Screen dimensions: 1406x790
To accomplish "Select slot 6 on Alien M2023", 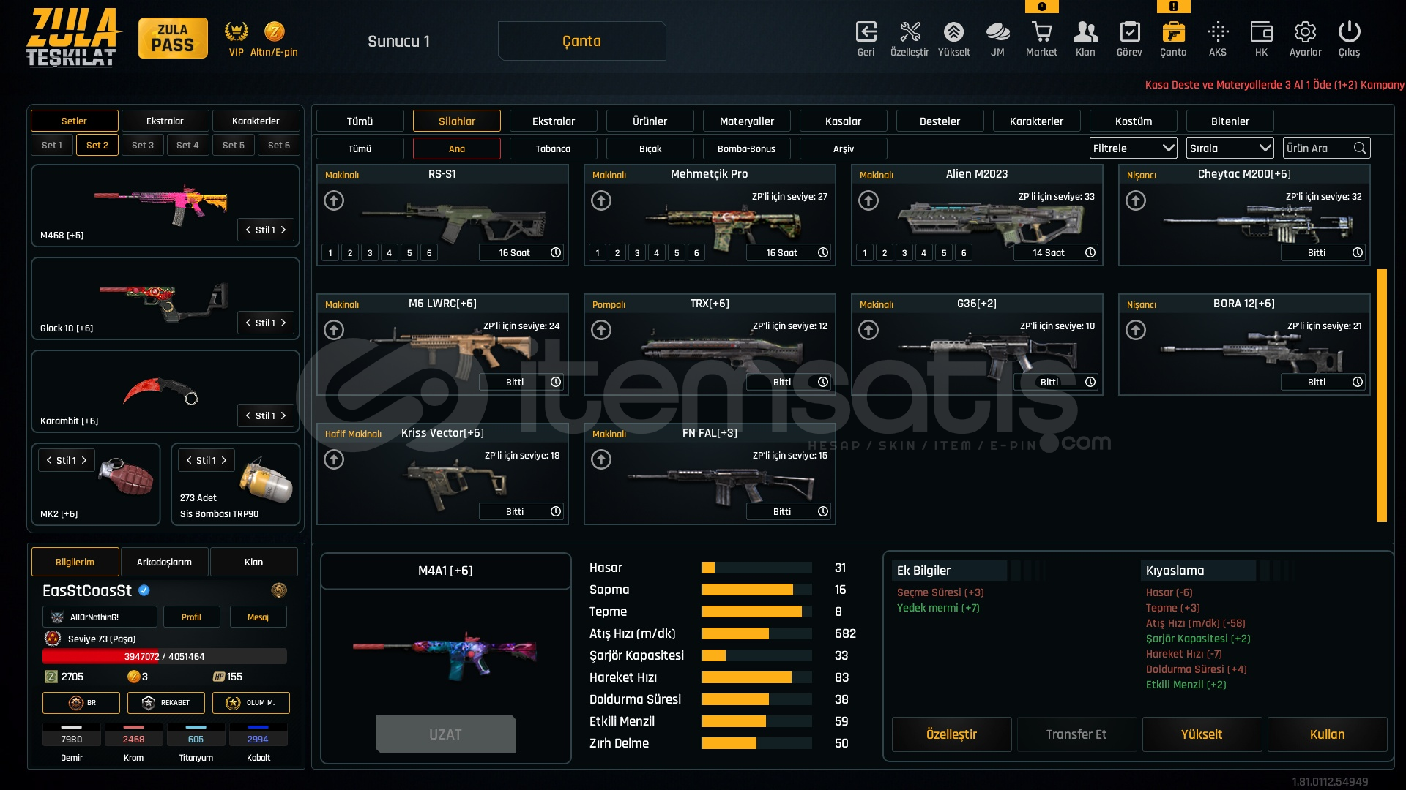I will click(964, 253).
